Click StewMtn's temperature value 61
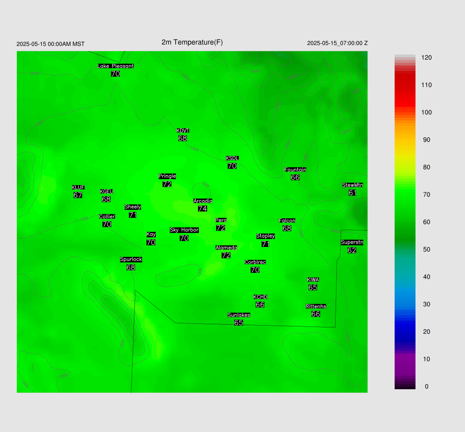Viewport: 465px width, 432px height. pyautogui.click(x=352, y=193)
